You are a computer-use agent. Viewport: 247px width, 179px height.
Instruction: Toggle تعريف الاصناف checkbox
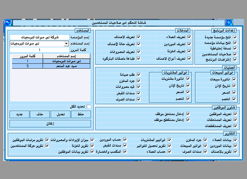click(138, 37)
